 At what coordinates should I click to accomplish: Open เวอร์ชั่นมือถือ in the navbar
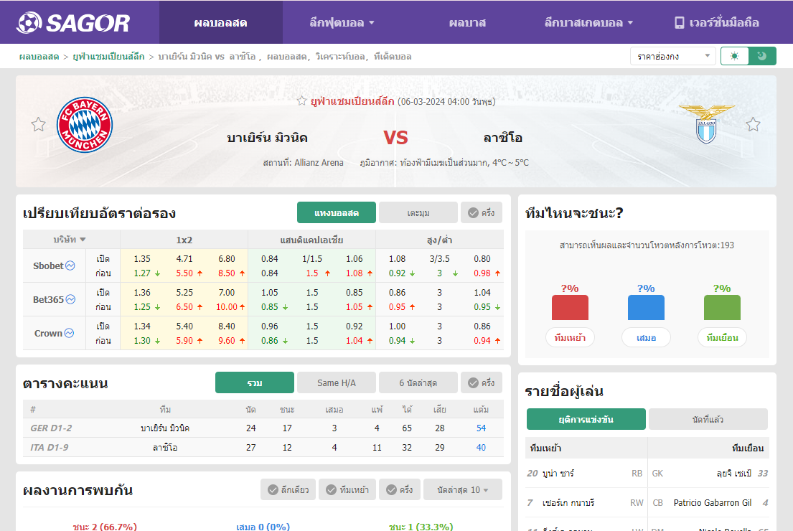click(x=717, y=23)
